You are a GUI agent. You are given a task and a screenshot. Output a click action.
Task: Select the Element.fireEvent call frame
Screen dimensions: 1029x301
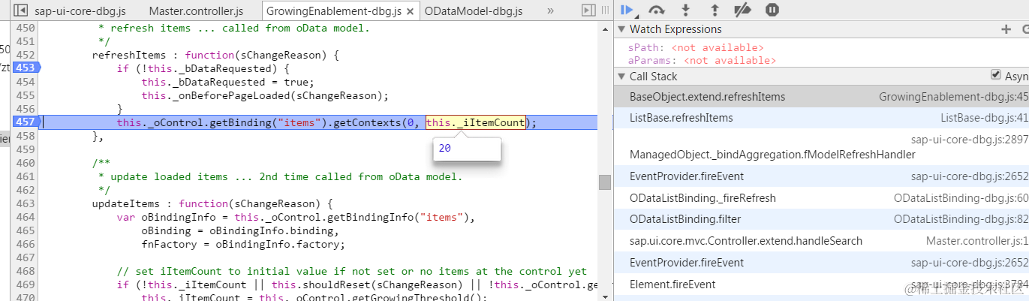click(821, 284)
